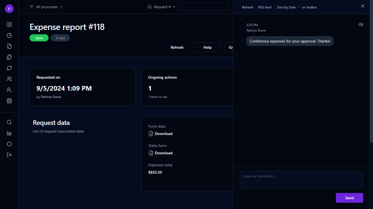Delete Patricia Stone's comment with backspace icon
The image size is (373, 209).
click(360, 25)
